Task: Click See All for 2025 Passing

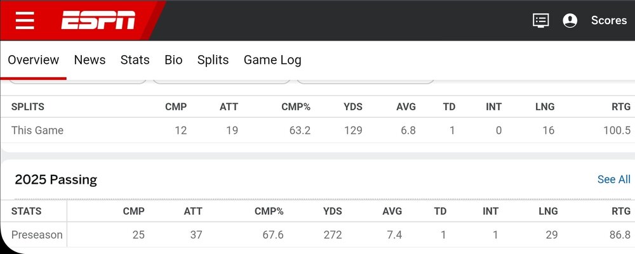Action: click(613, 180)
